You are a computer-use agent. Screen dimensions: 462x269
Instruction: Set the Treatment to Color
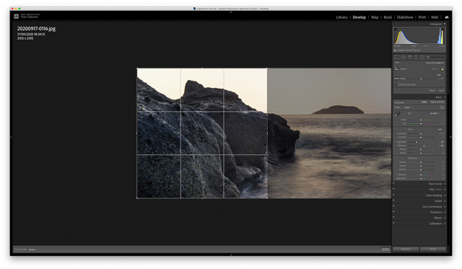(424, 102)
